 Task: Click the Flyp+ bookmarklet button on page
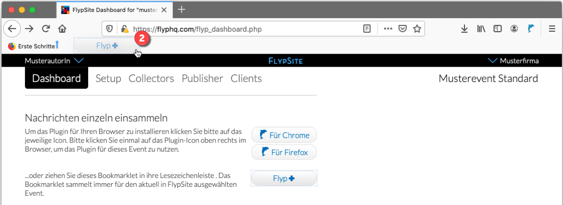[x=284, y=178]
